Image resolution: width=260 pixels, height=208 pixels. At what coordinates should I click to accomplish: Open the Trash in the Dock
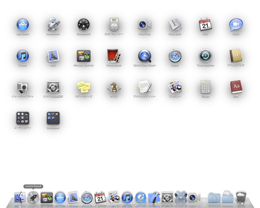241,197
